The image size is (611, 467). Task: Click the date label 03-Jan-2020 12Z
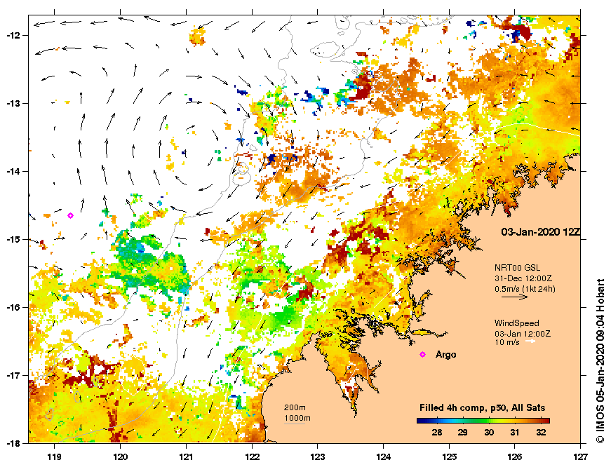pos(540,232)
